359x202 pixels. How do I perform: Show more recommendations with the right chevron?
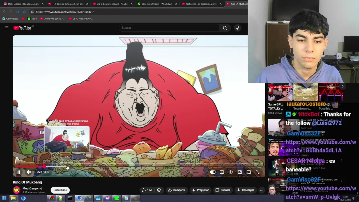point(342,86)
